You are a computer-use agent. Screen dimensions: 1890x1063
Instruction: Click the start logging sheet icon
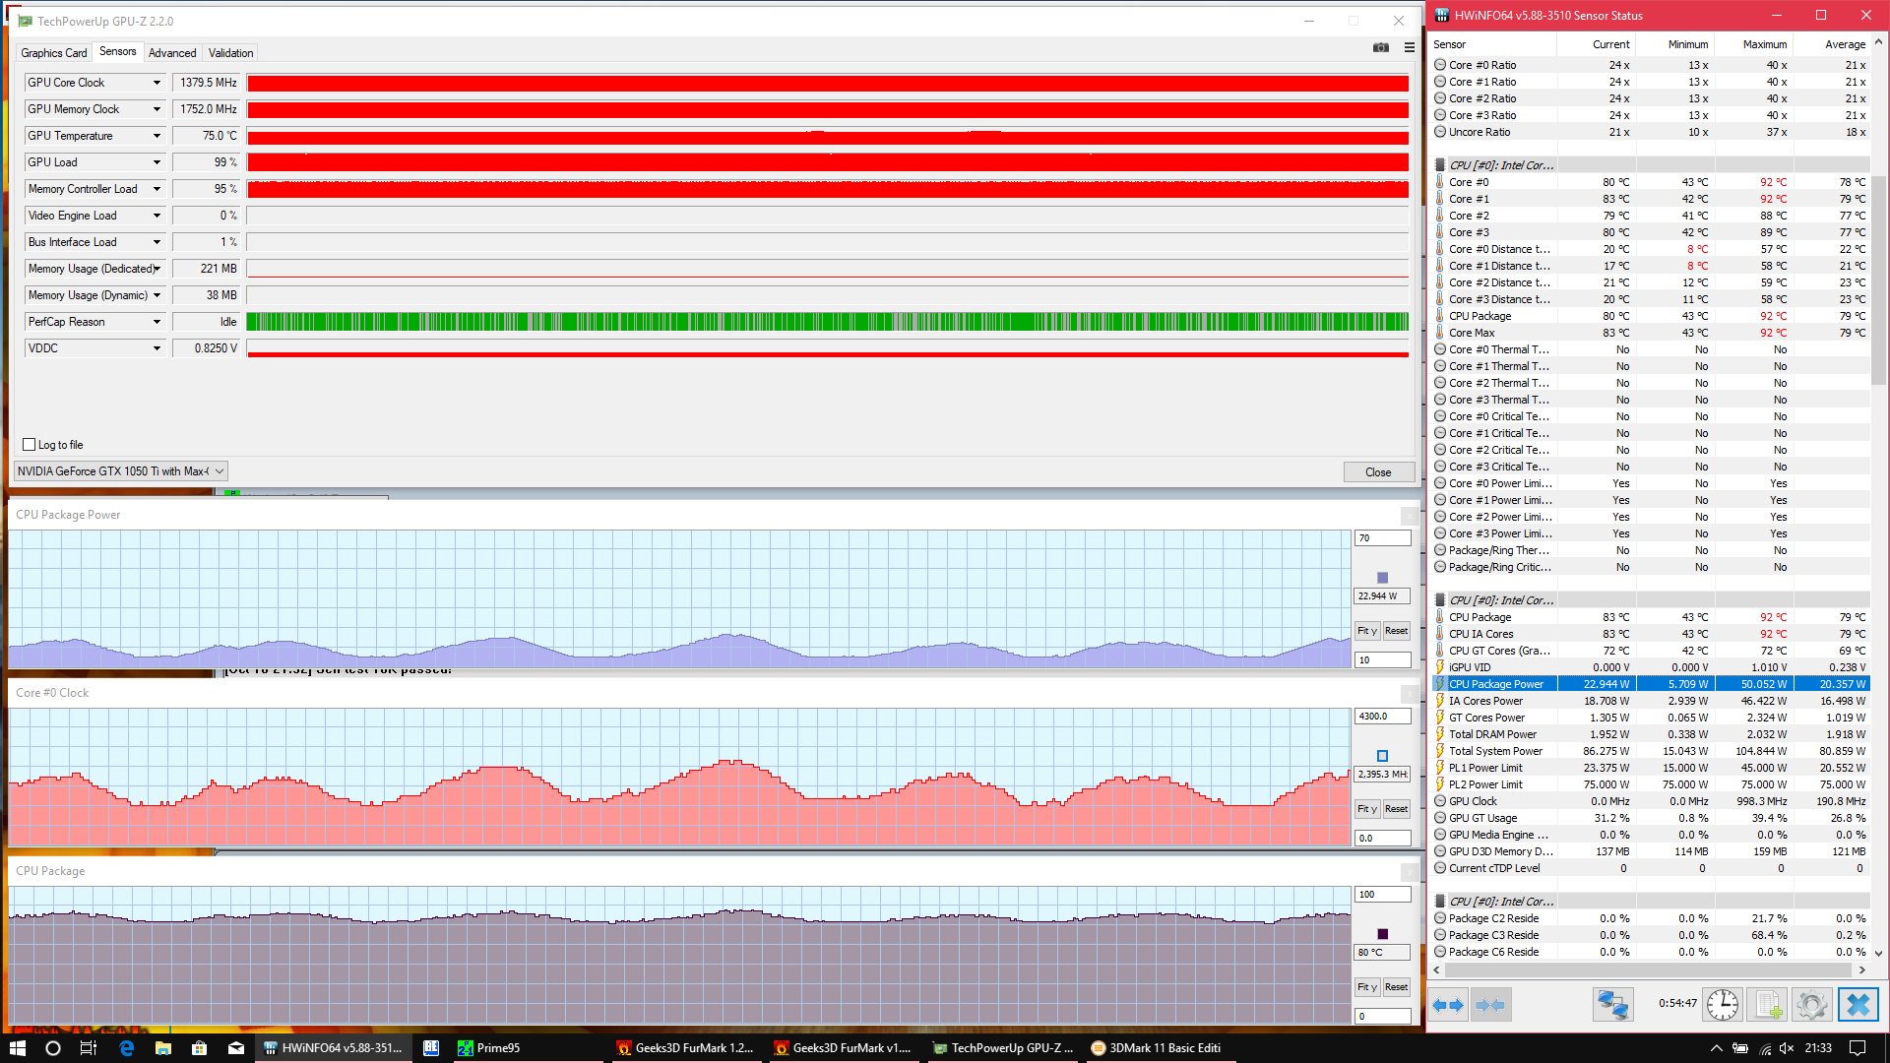pos(1768,1005)
